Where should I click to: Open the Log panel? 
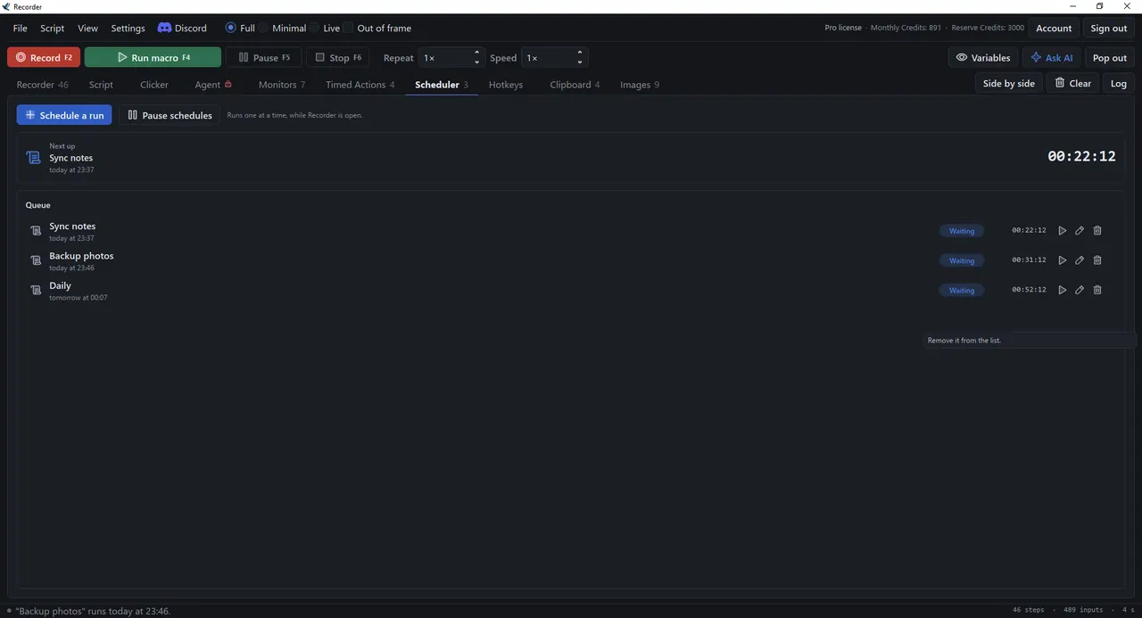coord(1118,83)
